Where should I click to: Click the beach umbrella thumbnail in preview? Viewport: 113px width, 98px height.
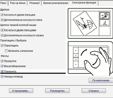click(x=104, y=16)
